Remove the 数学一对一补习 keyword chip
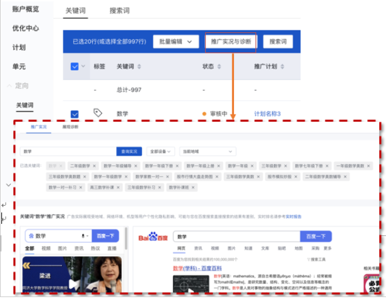 (81, 187)
